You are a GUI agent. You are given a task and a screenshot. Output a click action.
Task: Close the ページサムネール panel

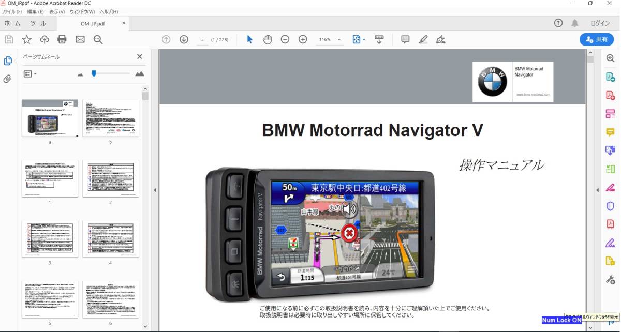[139, 57]
